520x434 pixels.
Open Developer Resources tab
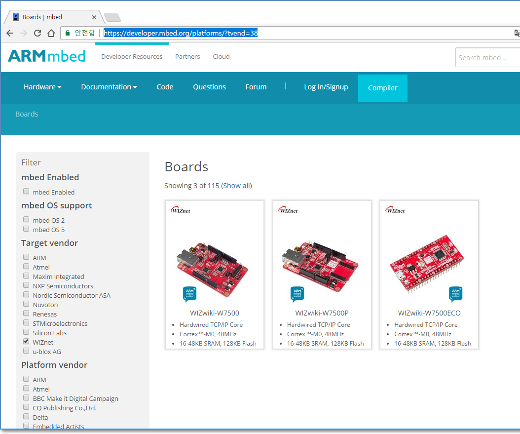click(132, 56)
